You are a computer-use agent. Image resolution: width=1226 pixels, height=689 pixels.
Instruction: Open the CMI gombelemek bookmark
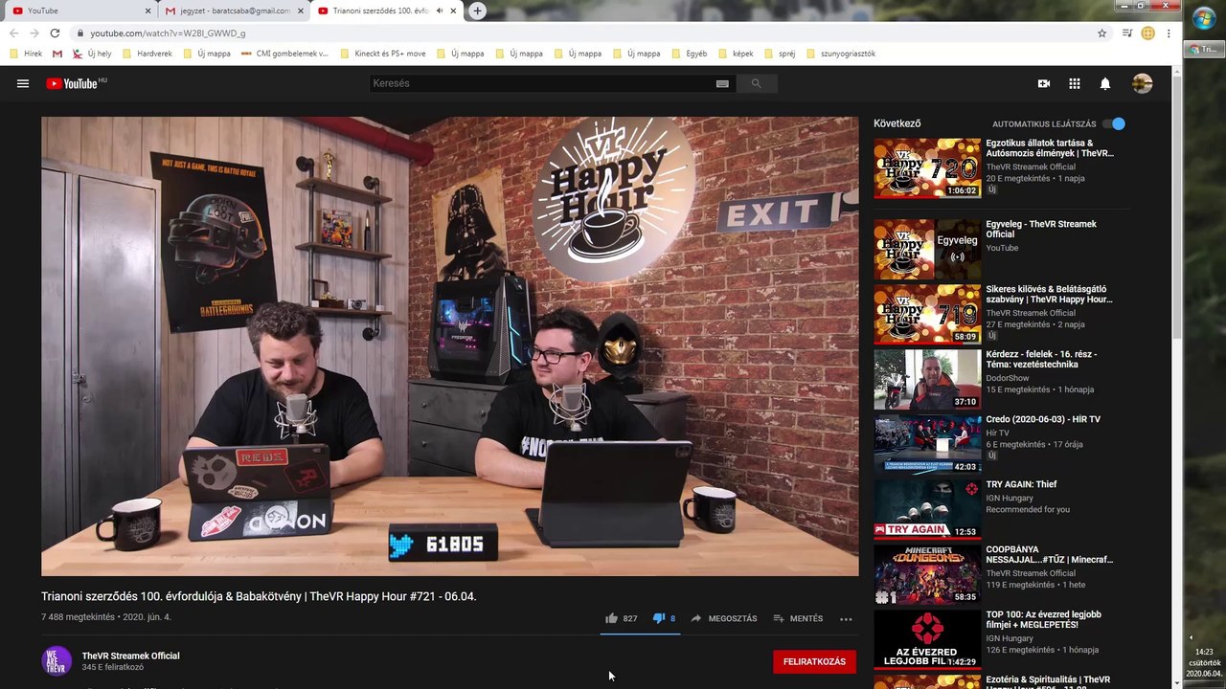284,54
